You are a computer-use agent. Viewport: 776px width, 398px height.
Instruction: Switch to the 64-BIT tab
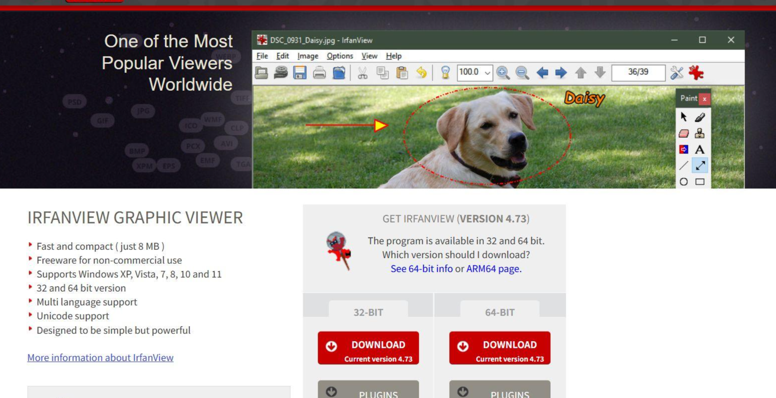coord(500,309)
